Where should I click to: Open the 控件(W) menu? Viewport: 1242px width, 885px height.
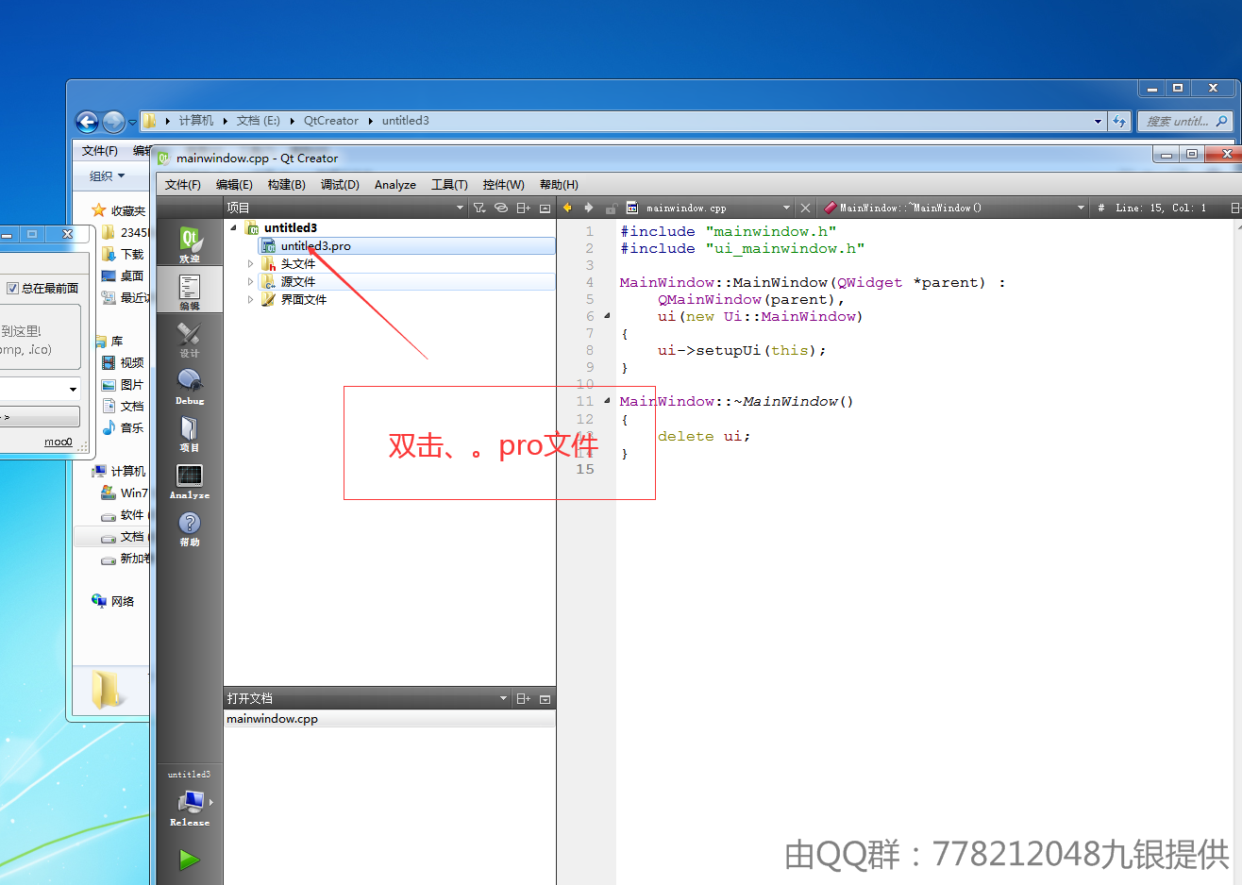tap(503, 185)
